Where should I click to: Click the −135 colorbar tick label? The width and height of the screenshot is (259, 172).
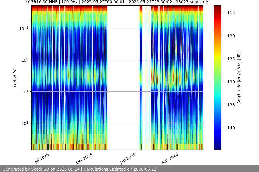230,105
